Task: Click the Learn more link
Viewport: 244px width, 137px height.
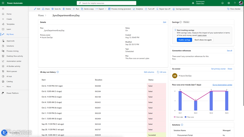Action: 202,35
